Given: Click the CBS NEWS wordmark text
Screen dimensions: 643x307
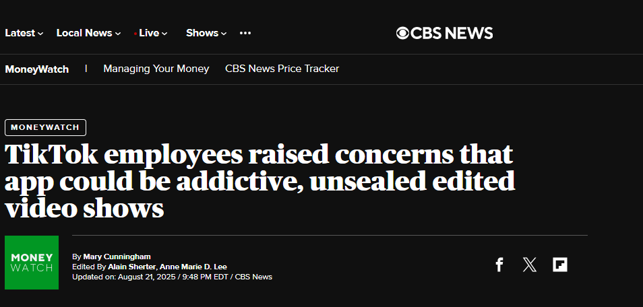Looking at the screenshot, I should click(452, 33).
